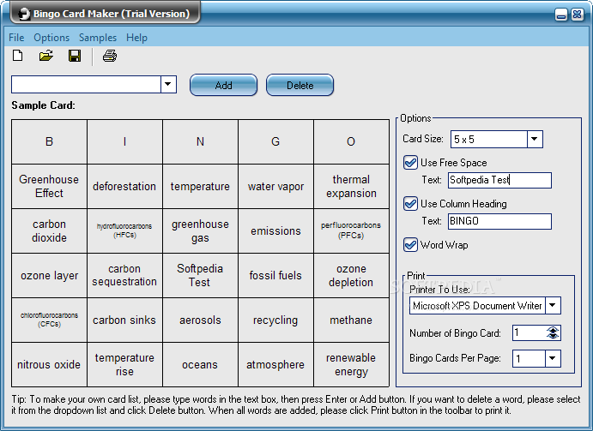Open the Card Size dropdown
This screenshot has width=593, height=431.
click(x=535, y=139)
